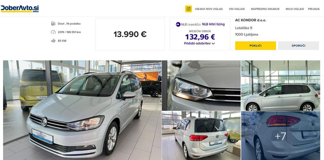This screenshot has width=324, height=160.
Task: Click the yellow POKLIČI button
Action: (x=255, y=45)
